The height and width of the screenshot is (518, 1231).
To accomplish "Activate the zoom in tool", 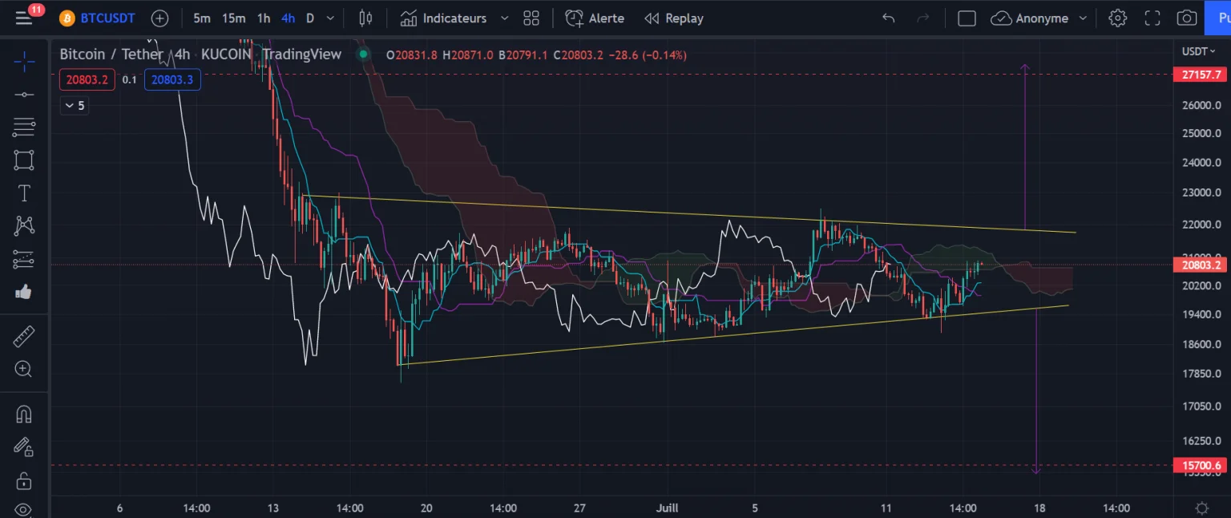I will (x=24, y=369).
